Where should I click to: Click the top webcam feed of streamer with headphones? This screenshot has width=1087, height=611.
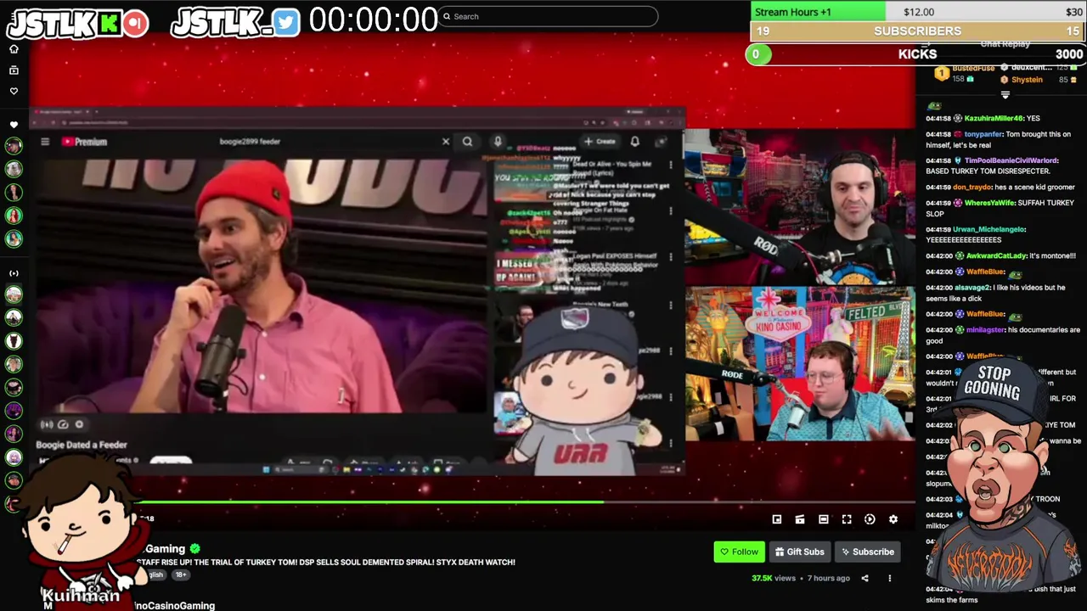[x=800, y=207]
